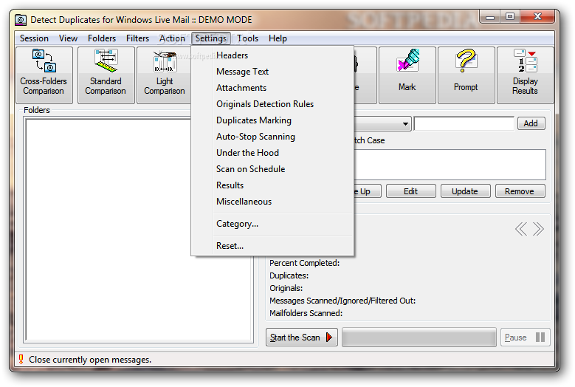Choose the Standard Comparison toolbar icon
This screenshot has width=575, height=387.
[106, 75]
